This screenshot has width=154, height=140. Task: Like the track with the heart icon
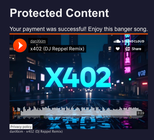point(118,49)
